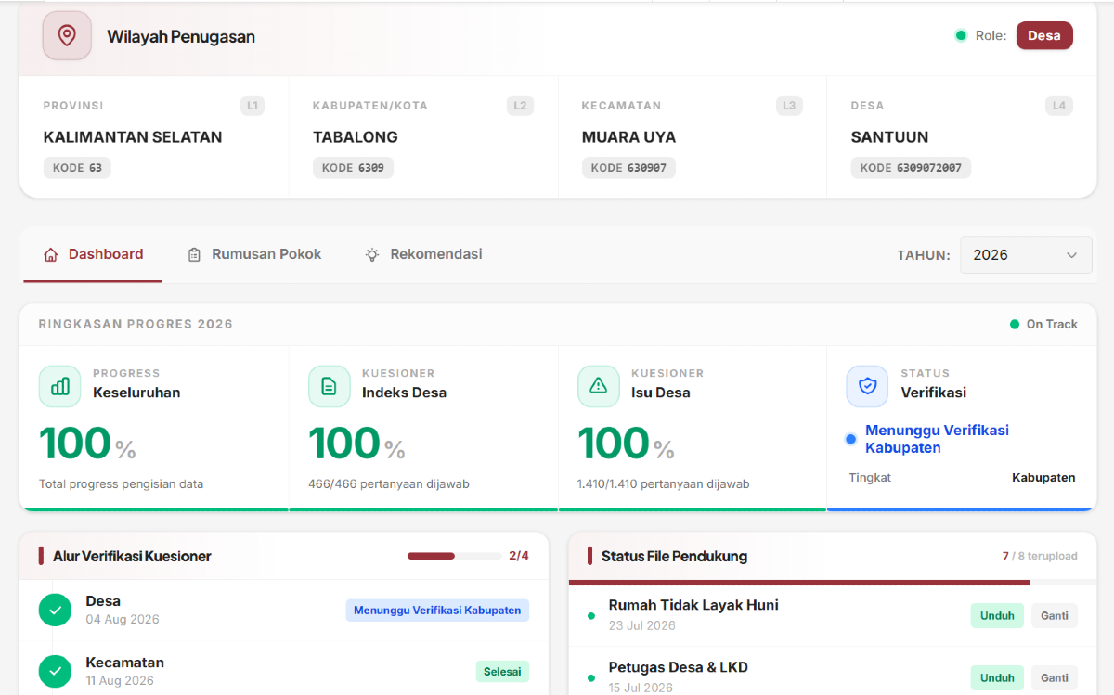Click the Status File Pendukung heading
1114x695 pixels.
click(674, 557)
